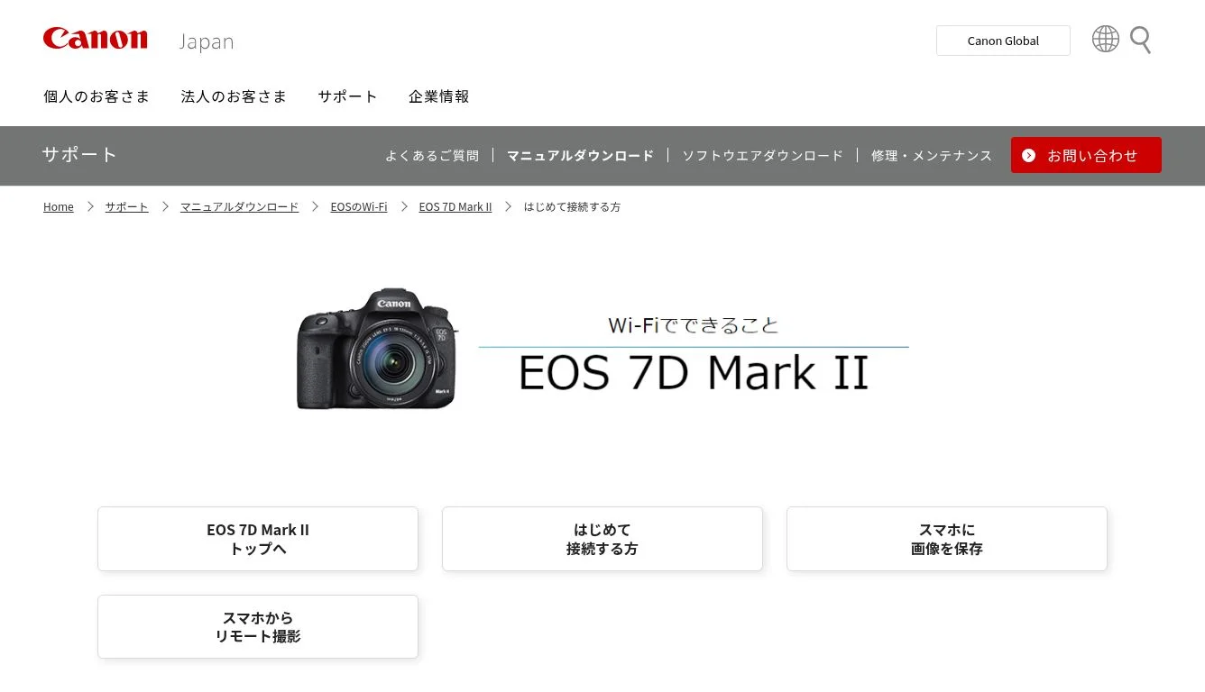Go to 修理・メンテナンス
Screen dimensions: 1205x692
(932, 156)
